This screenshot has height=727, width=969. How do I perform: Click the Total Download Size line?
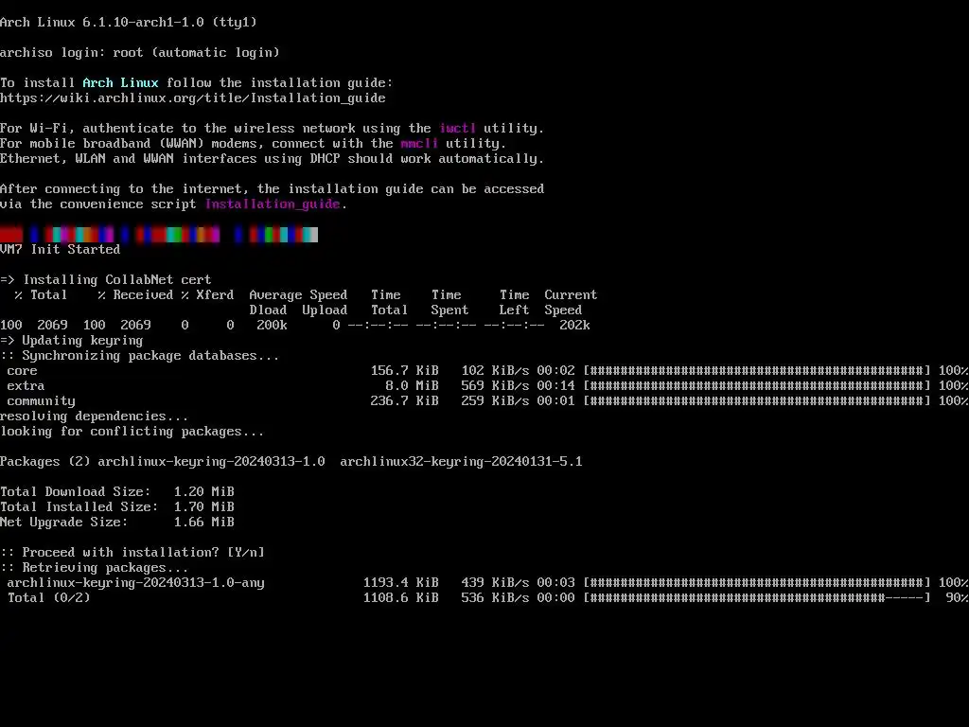(117, 492)
